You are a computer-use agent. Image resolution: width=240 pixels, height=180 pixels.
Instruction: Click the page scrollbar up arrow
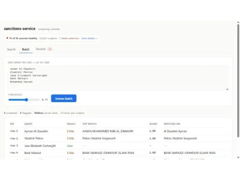[x=238, y=23]
